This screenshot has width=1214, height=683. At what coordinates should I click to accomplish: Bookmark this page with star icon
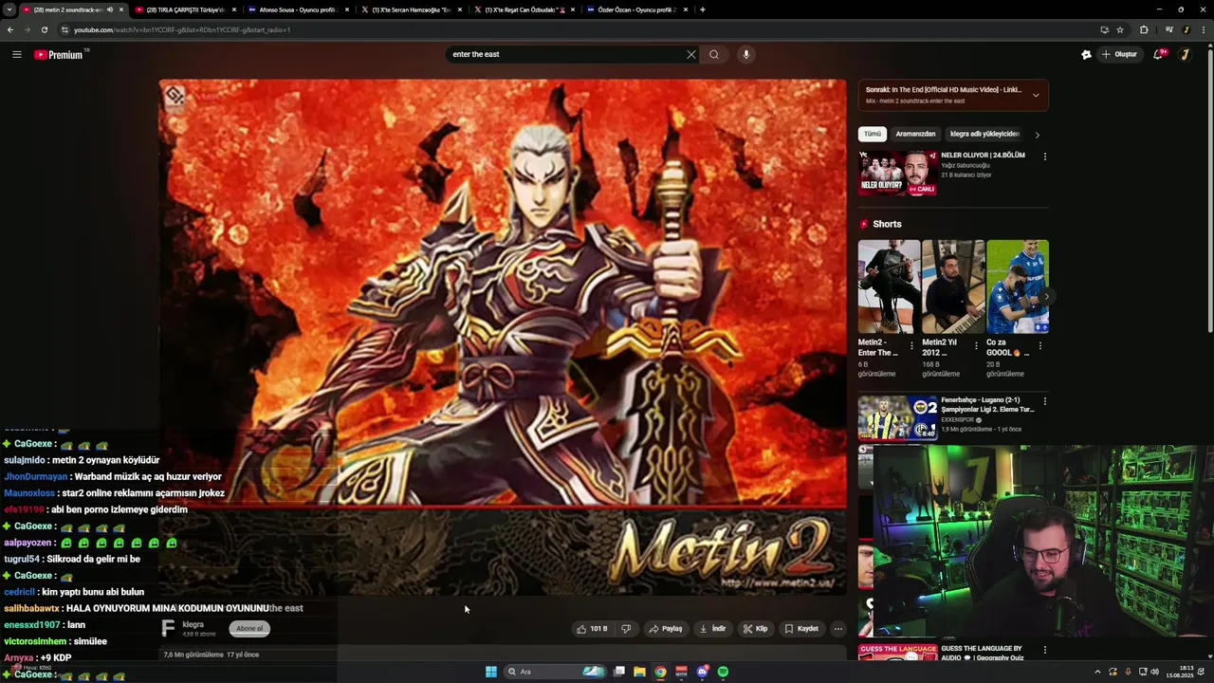click(x=1120, y=29)
